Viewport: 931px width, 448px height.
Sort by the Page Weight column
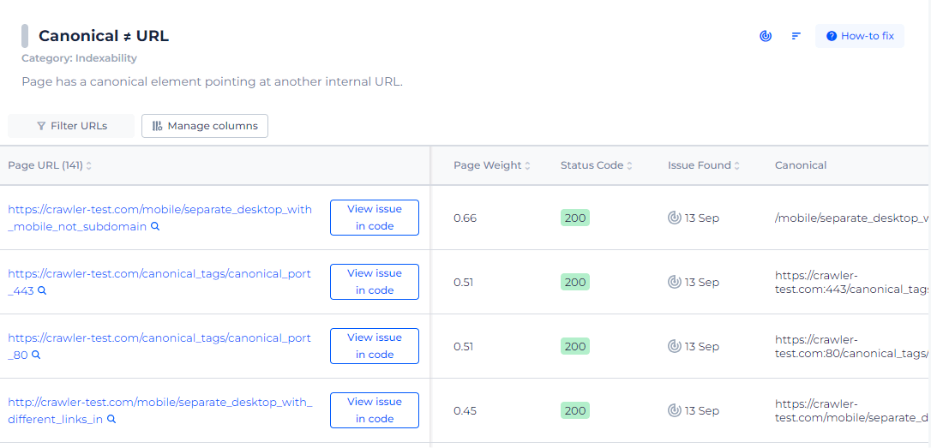(x=491, y=165)
